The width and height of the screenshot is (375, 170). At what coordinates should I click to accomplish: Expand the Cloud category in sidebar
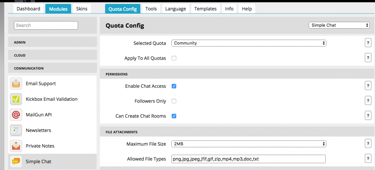pos(52,55)
